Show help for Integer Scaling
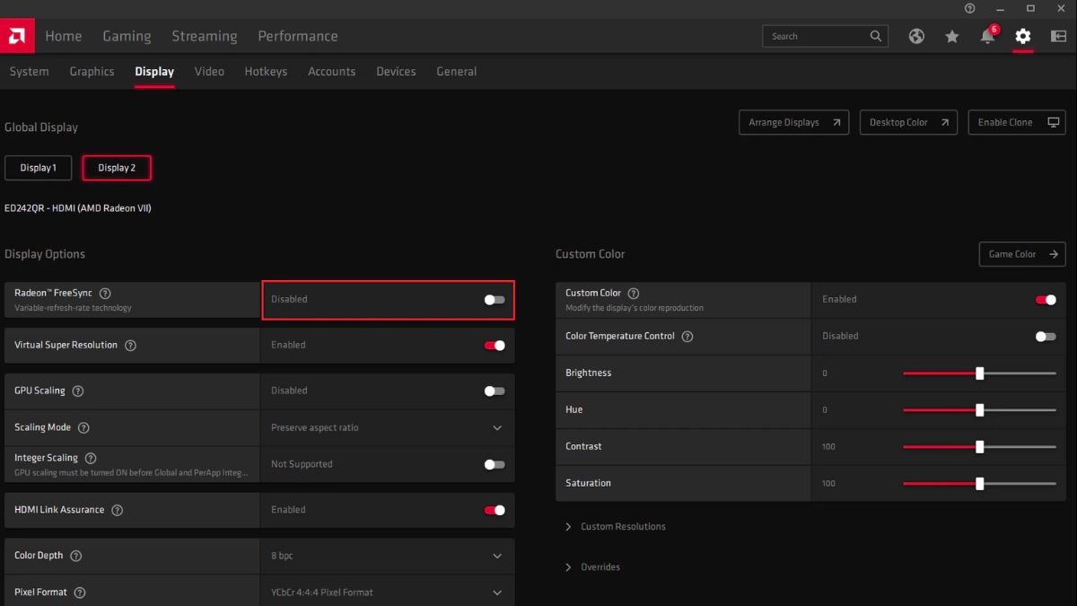 click(91, 458)
